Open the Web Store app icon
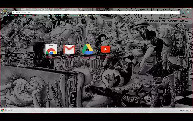The image size is (193, 121). point(51,49)
